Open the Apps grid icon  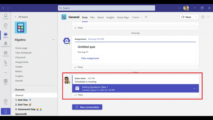(5, 82)
